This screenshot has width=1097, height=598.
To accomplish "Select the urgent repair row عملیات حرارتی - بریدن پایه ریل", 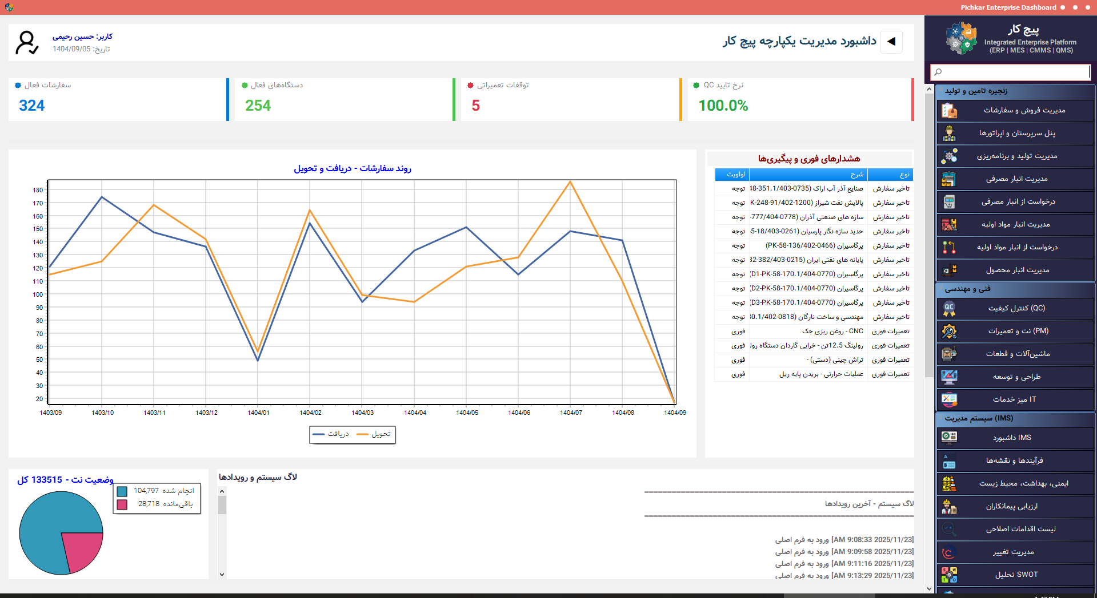I will click(814, 374).
